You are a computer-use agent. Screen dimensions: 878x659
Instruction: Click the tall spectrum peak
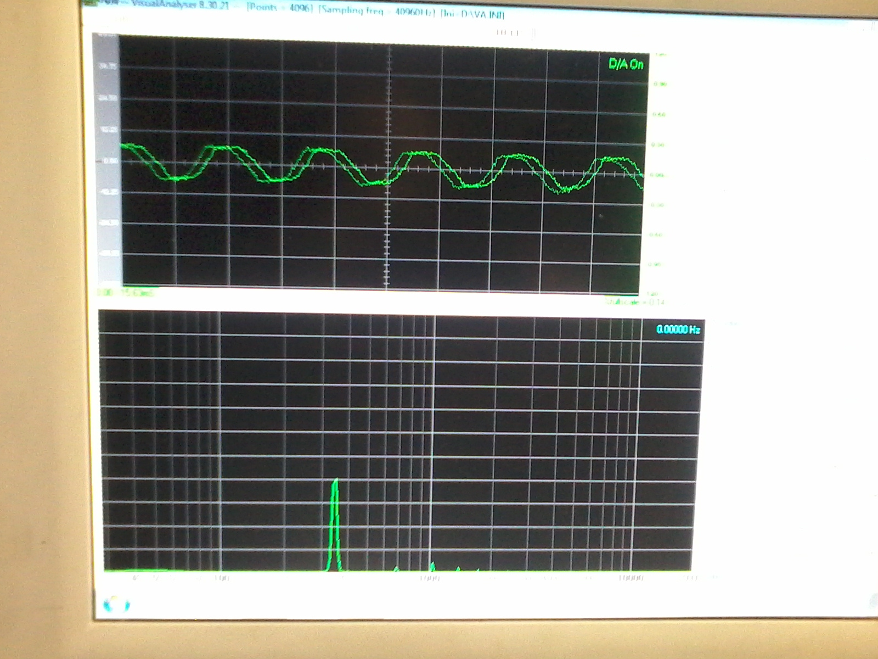tap(335, 524)
